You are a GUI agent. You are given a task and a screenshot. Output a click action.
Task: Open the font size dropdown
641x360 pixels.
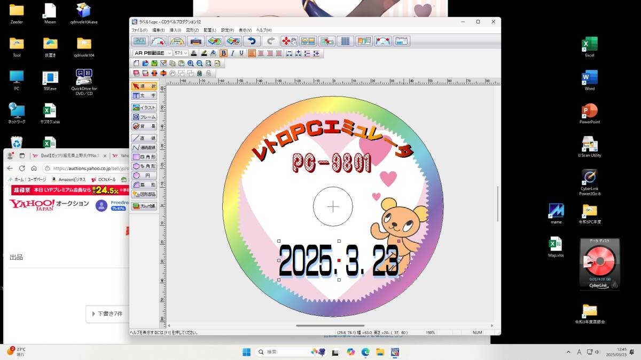pos(186,53)
